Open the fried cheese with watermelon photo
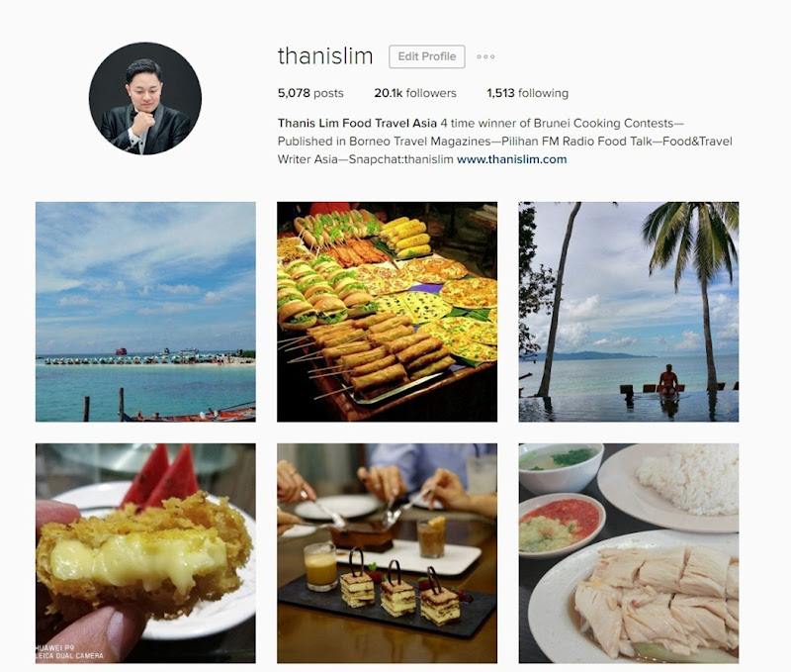This screenshot has width=791, height=672. click(145, 553)
